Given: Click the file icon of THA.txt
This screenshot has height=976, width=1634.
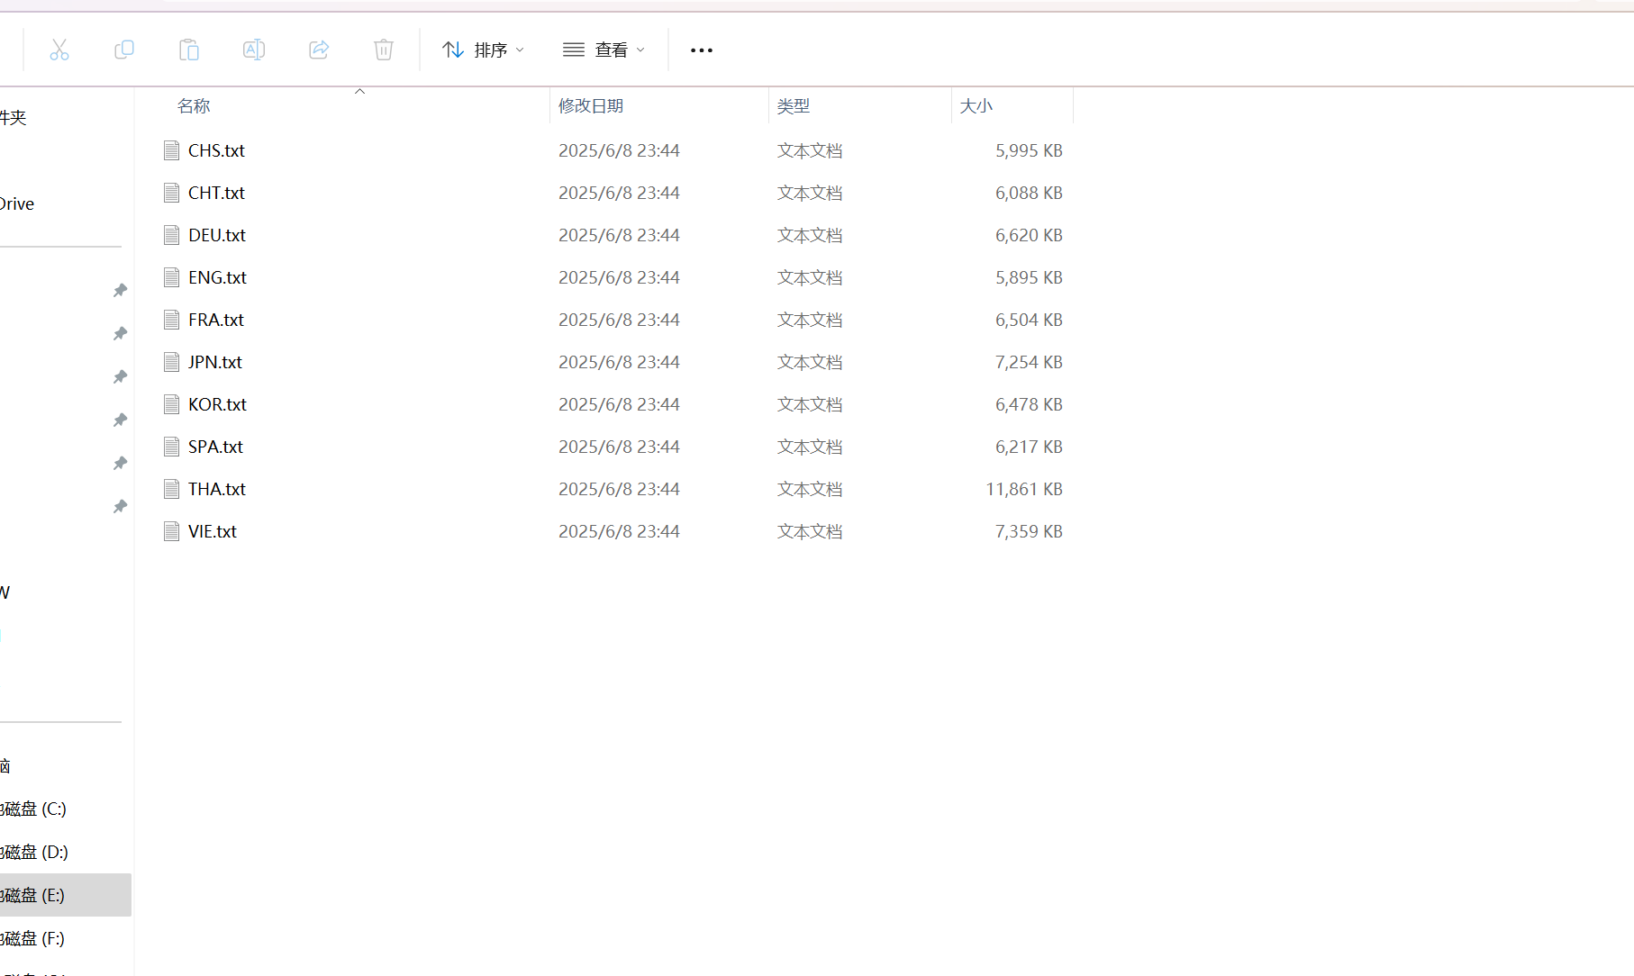Looking at the screenshot, I should (x=172, y=489).
